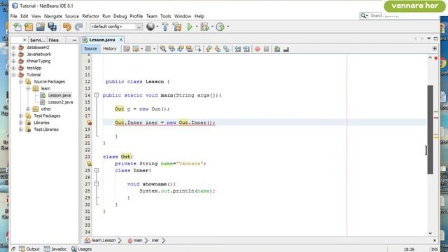The height and width of the screenshot is (252, 448).
Task: Click the Uncomment editor toolbar icon
Action: click(286, 49)
